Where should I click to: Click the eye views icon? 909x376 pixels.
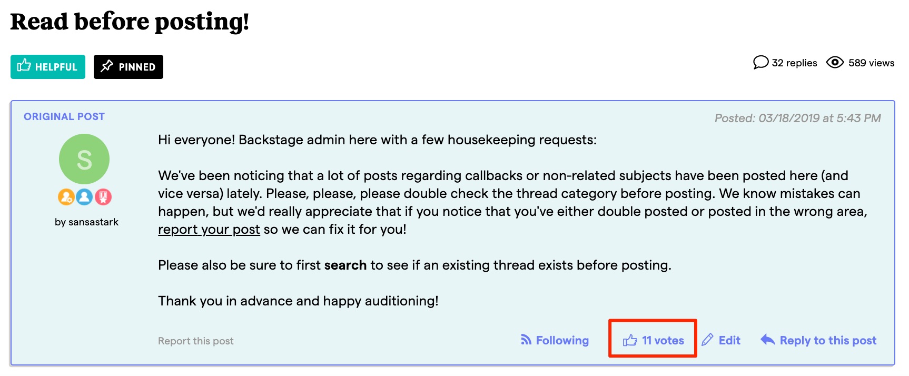pyautogui.click(x=835, y=63)
